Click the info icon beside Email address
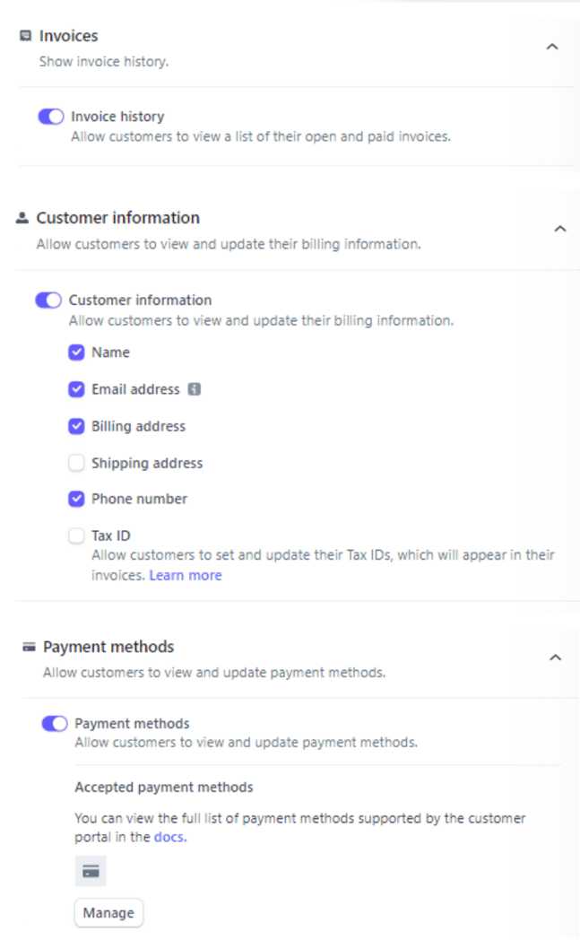The height and width of the screenshot is (949, 580). pyautogui.click(x=195, y=389)
